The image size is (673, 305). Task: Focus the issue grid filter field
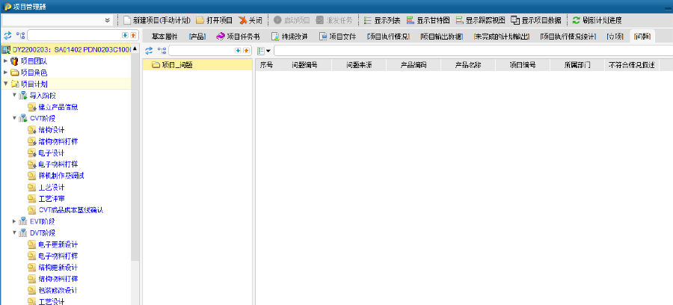[473, 51]
